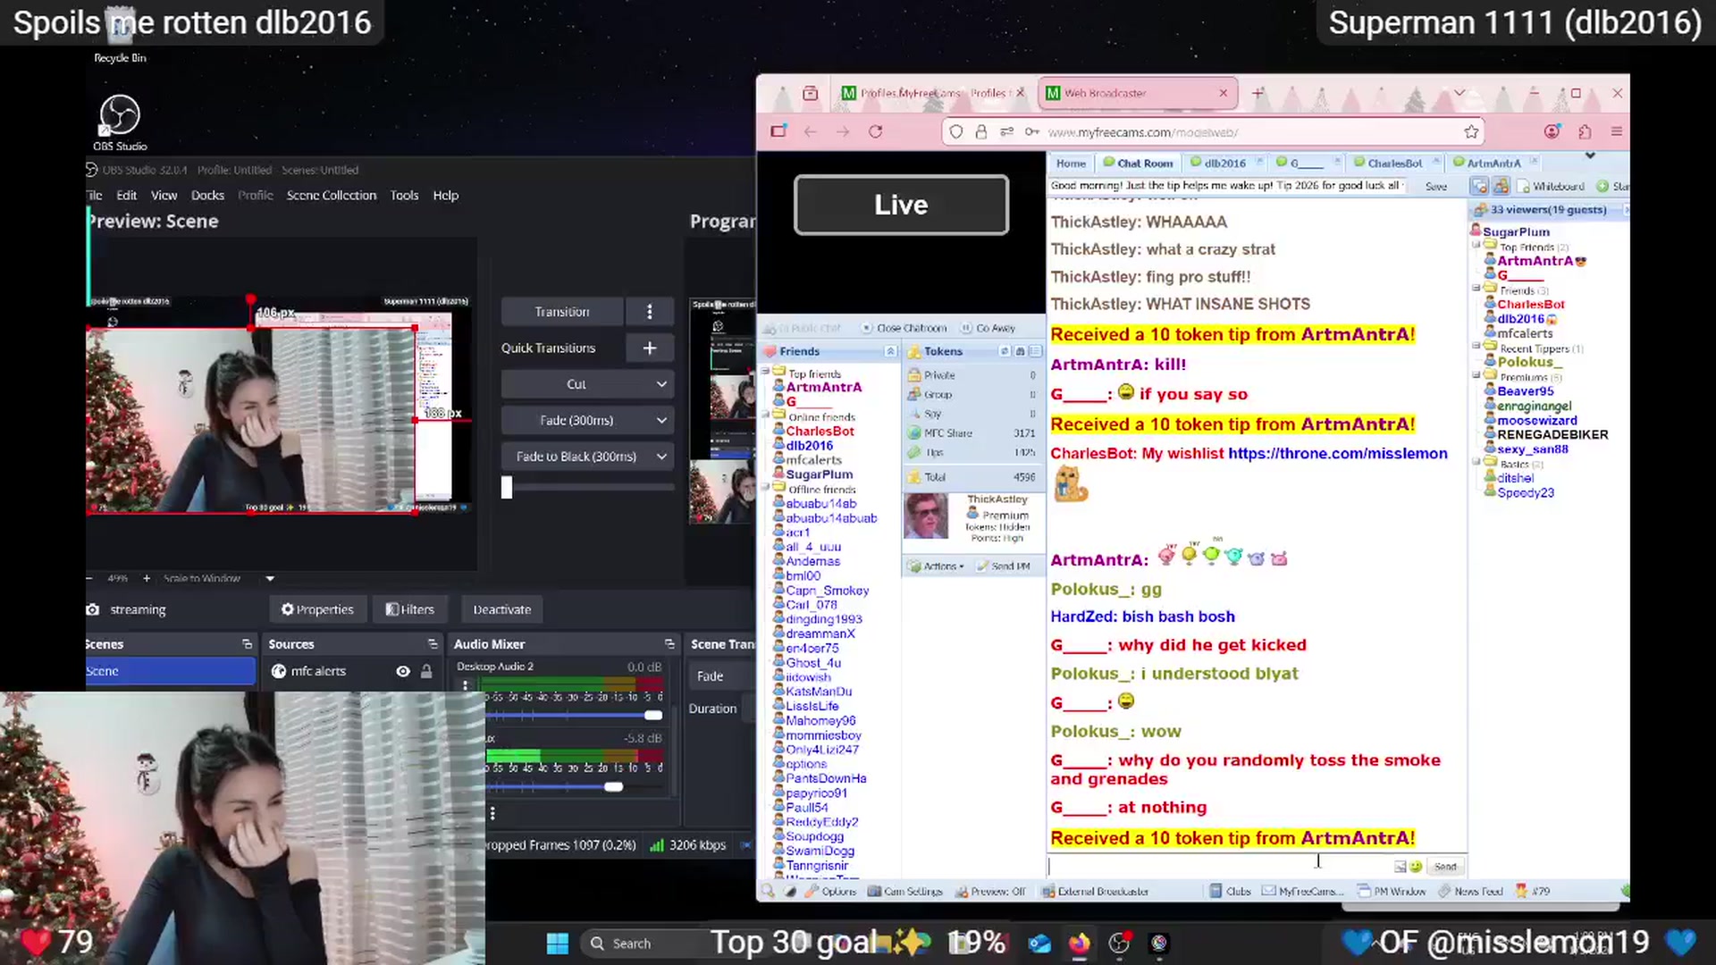Open the Cut quick transition dropdown

(x=586, y=384)
